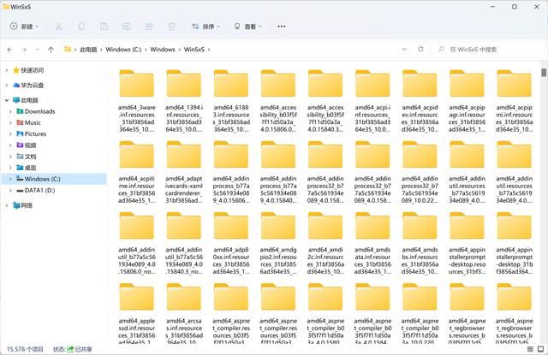Go forward with the right arrow
Image resolution: width=548 pixels, height=355 pixels.
click(24, 50)
